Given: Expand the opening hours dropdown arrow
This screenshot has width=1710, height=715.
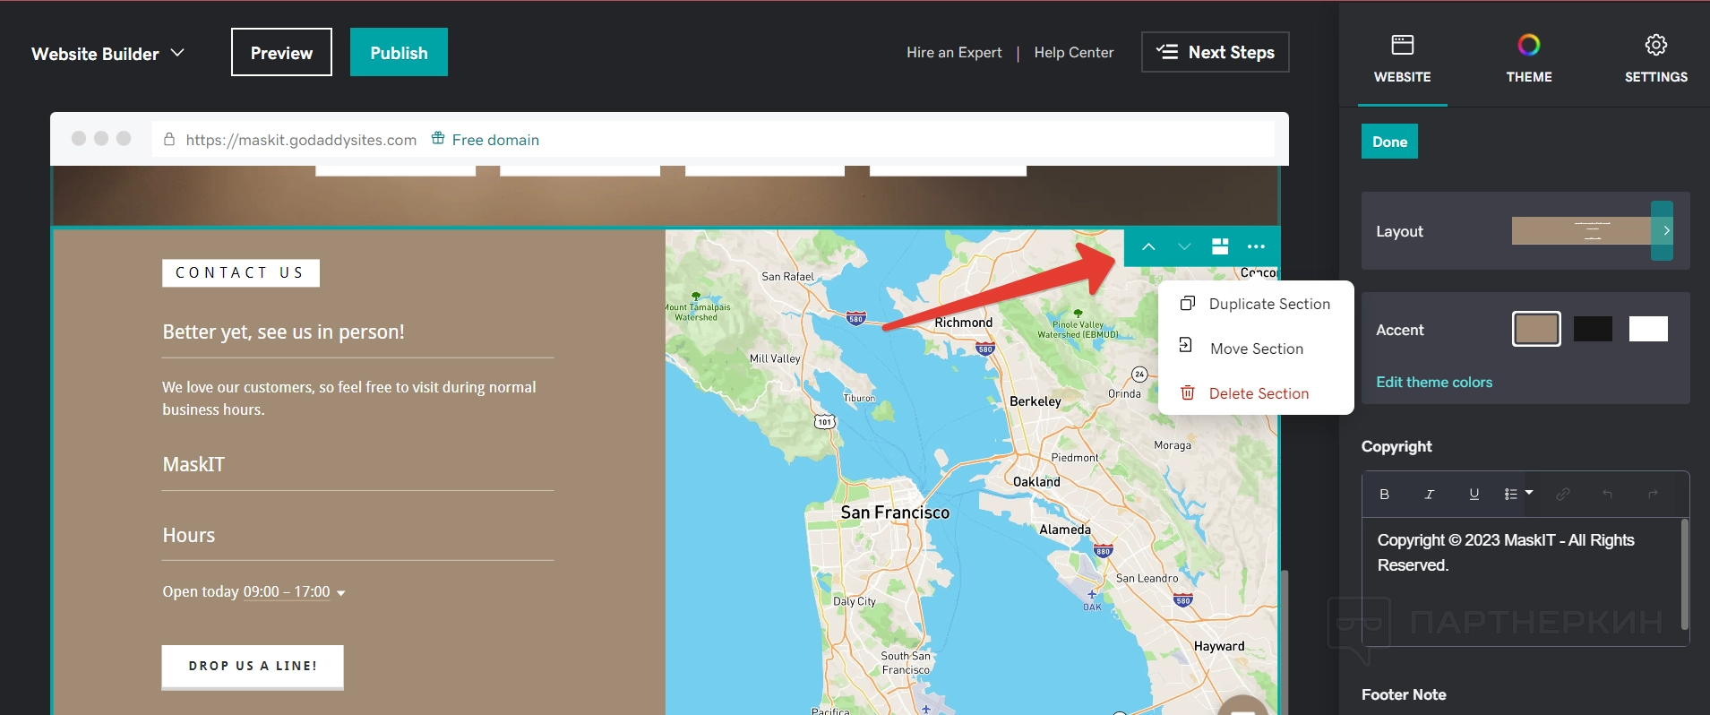Looking at the screenshot, I should click(341, 593).
